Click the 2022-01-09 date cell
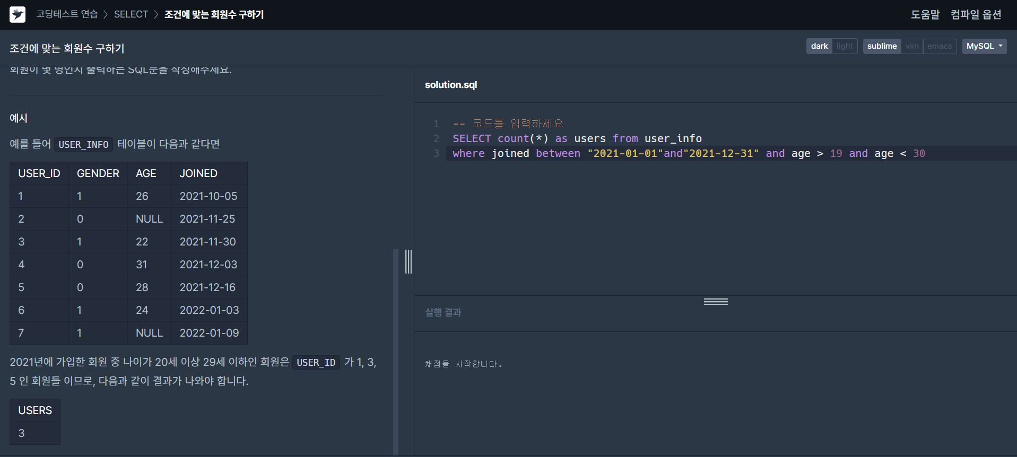This screenshot has width=1017, height=457. tap(210, 333)
